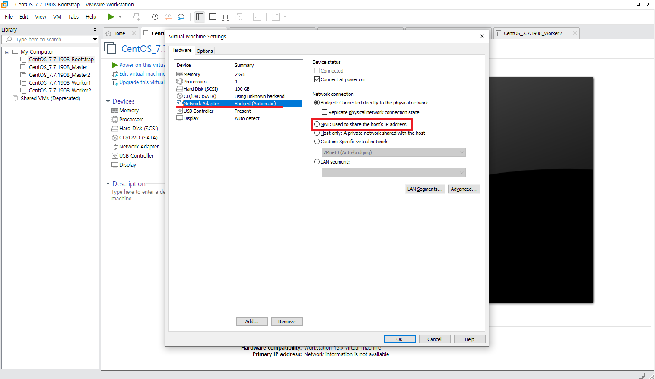The width and height of the screenshot is (655, 379).
Task: Open library search filter dropdown
Action: pyautogui.click(x=95, y=39)
